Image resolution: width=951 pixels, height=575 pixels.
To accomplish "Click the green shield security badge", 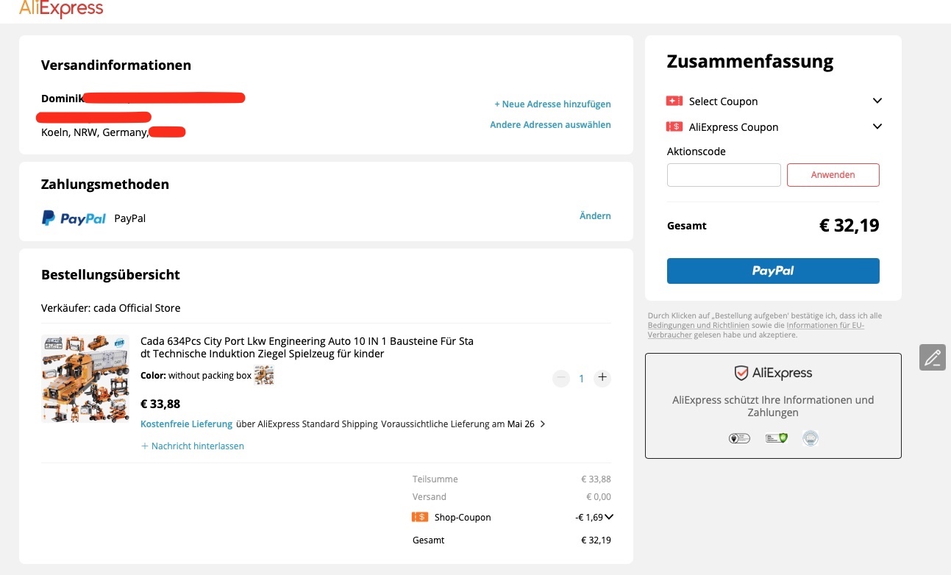I will tap(776, 438).
